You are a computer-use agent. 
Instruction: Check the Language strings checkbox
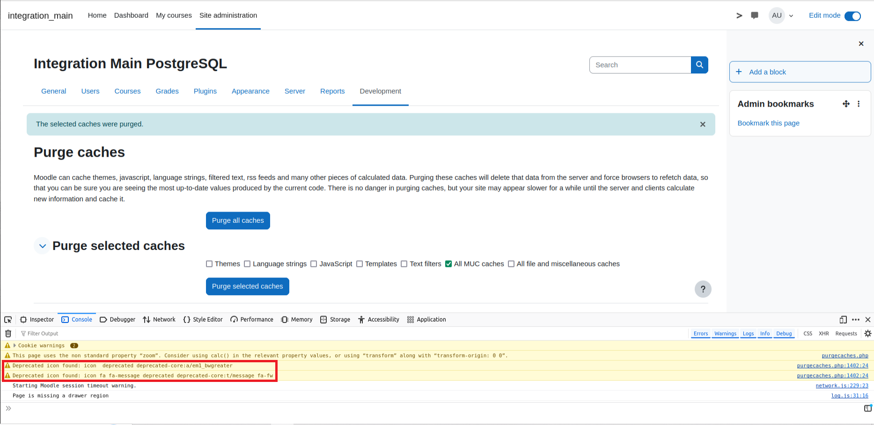(x=247, y=264)
